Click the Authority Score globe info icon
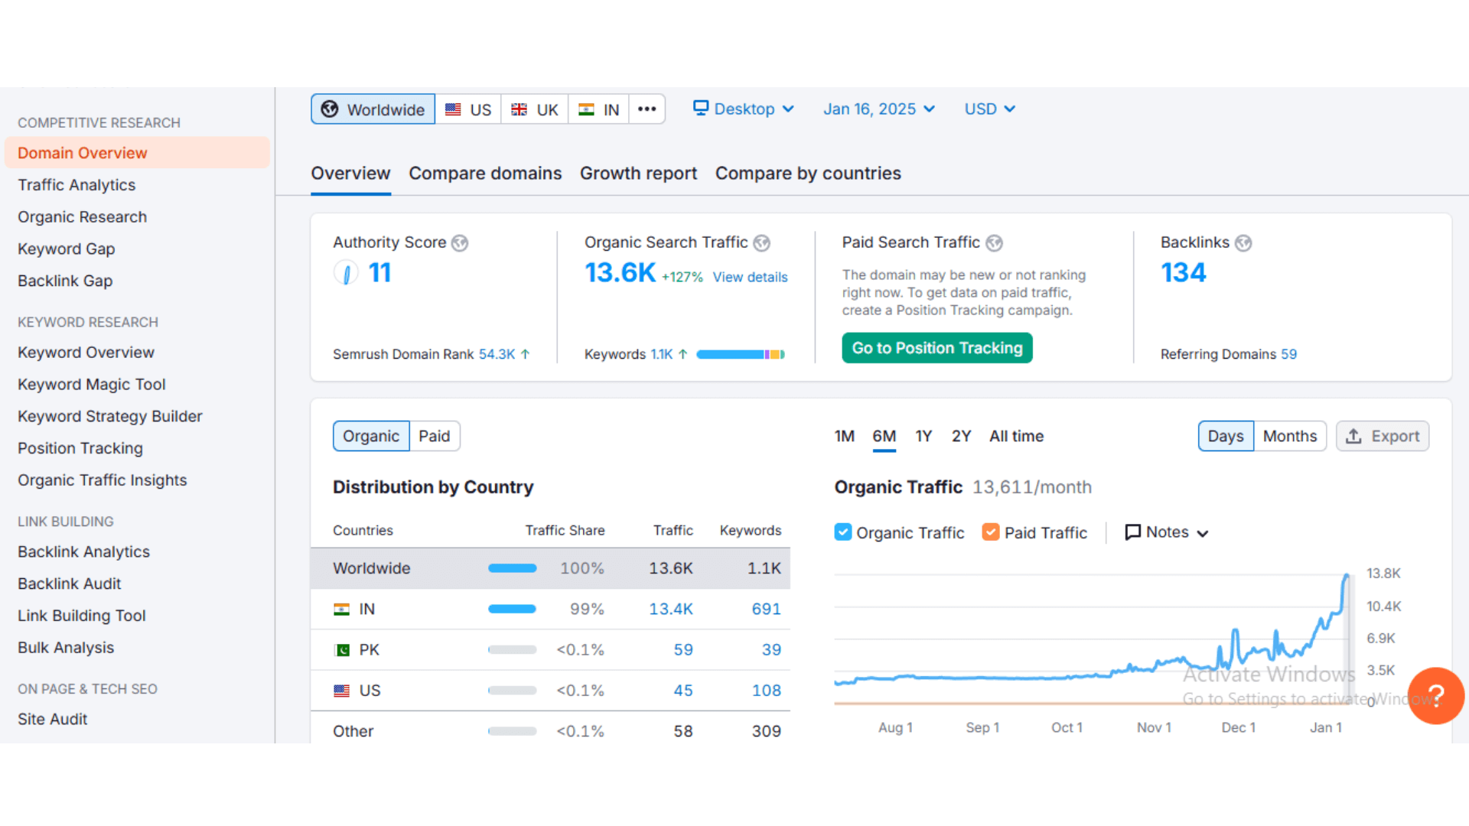This screenshot has height=826, width=1469. pos(460,243)
